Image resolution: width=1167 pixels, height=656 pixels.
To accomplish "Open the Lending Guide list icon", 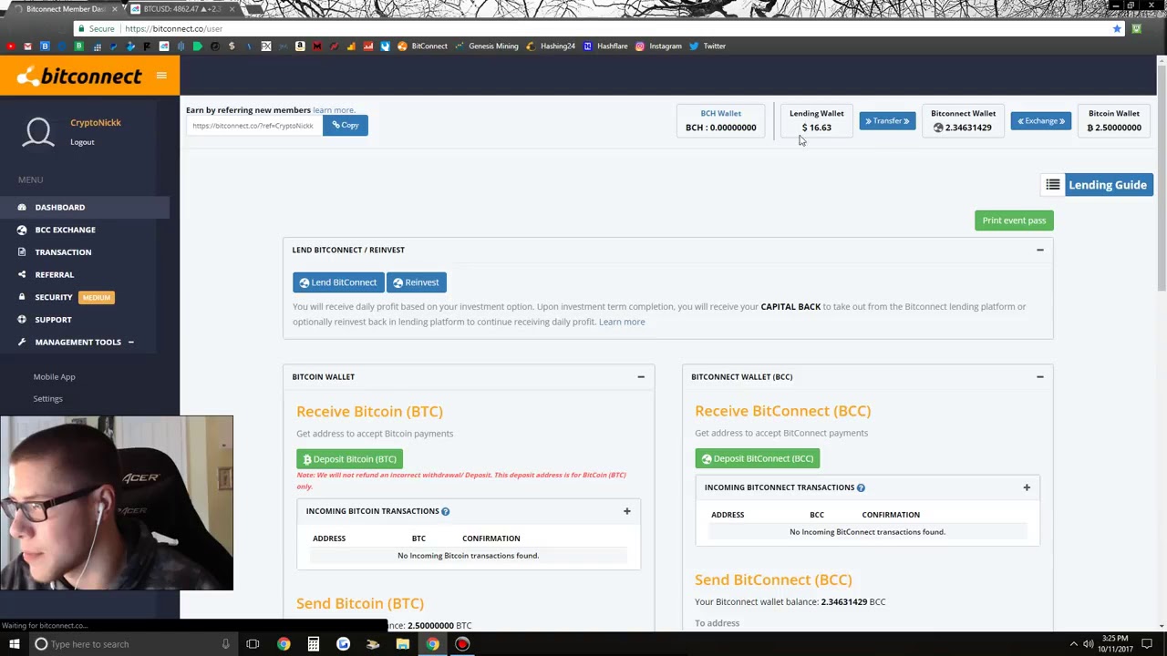I will pyautogui.click(x=1052, y=185).
